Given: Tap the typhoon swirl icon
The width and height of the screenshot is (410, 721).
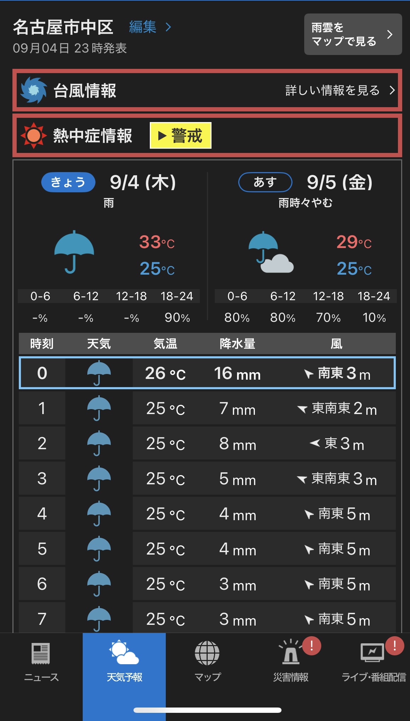Looking at the screenshot, I should [34, 90].
